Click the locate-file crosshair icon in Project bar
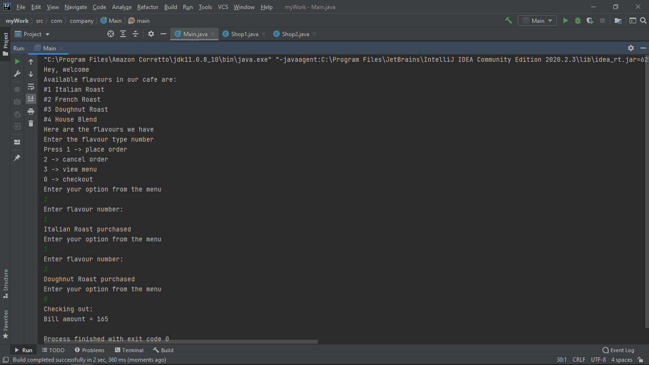This screenshot has height=365, width=649. coord(111,34)
